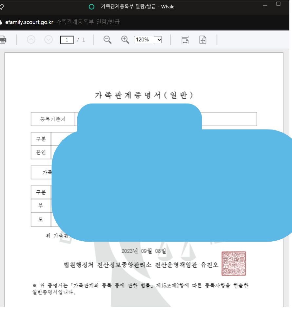
Task: Click the bookmark flag icon at top left
Action: click(3, 7)
